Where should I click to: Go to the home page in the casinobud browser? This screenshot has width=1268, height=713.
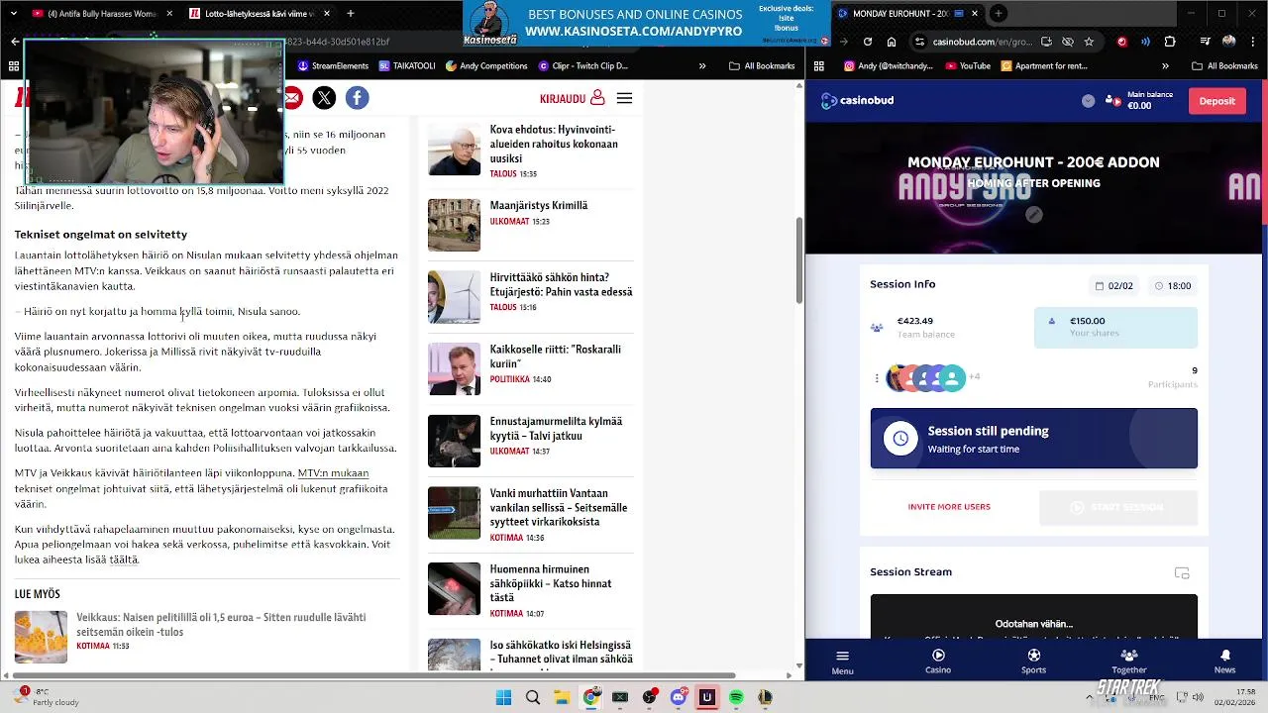pos(892,42)
